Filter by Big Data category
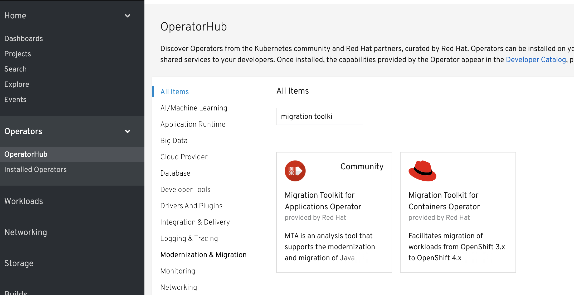 [174, 141]
